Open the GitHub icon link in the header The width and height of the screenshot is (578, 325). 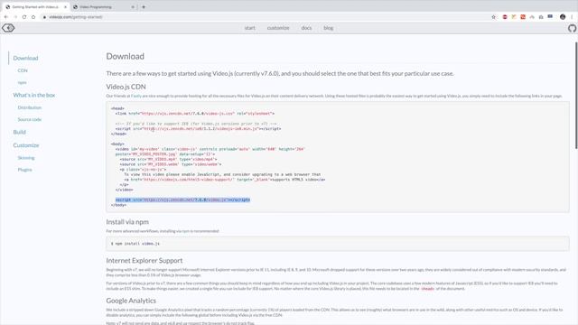(572, 28)
